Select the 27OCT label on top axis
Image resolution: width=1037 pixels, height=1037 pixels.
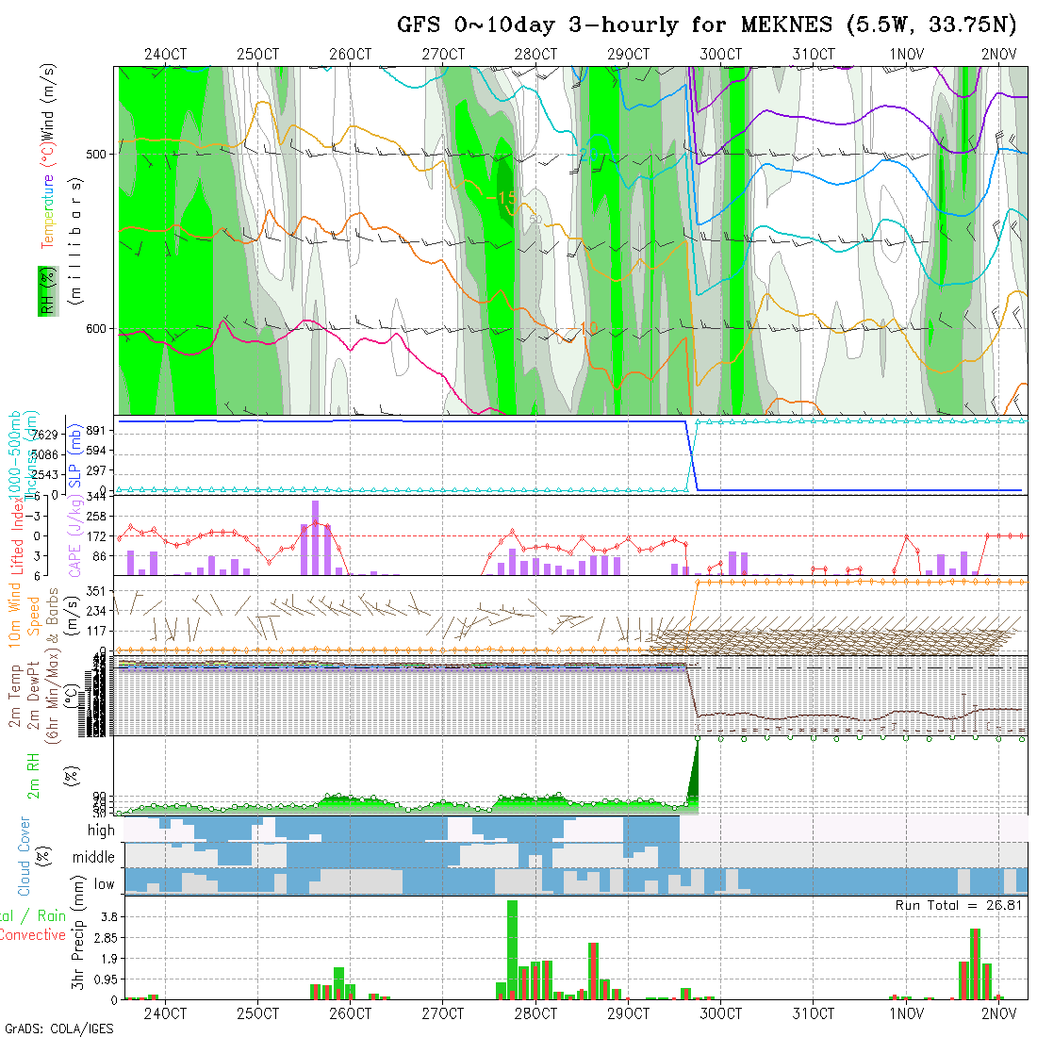click(x=443, y=55)
